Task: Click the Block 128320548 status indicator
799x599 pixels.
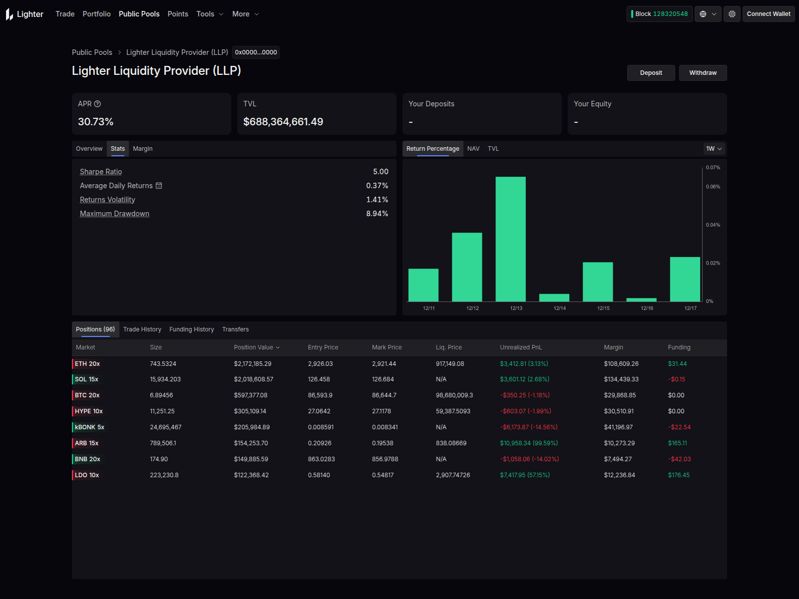Action: pyautogui.click(x=659, y=14)
